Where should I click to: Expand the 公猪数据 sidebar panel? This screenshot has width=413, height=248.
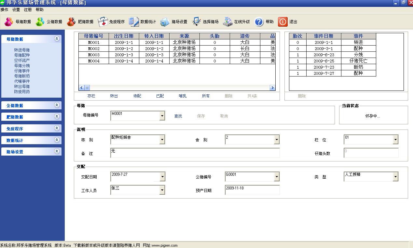(57, 105)
